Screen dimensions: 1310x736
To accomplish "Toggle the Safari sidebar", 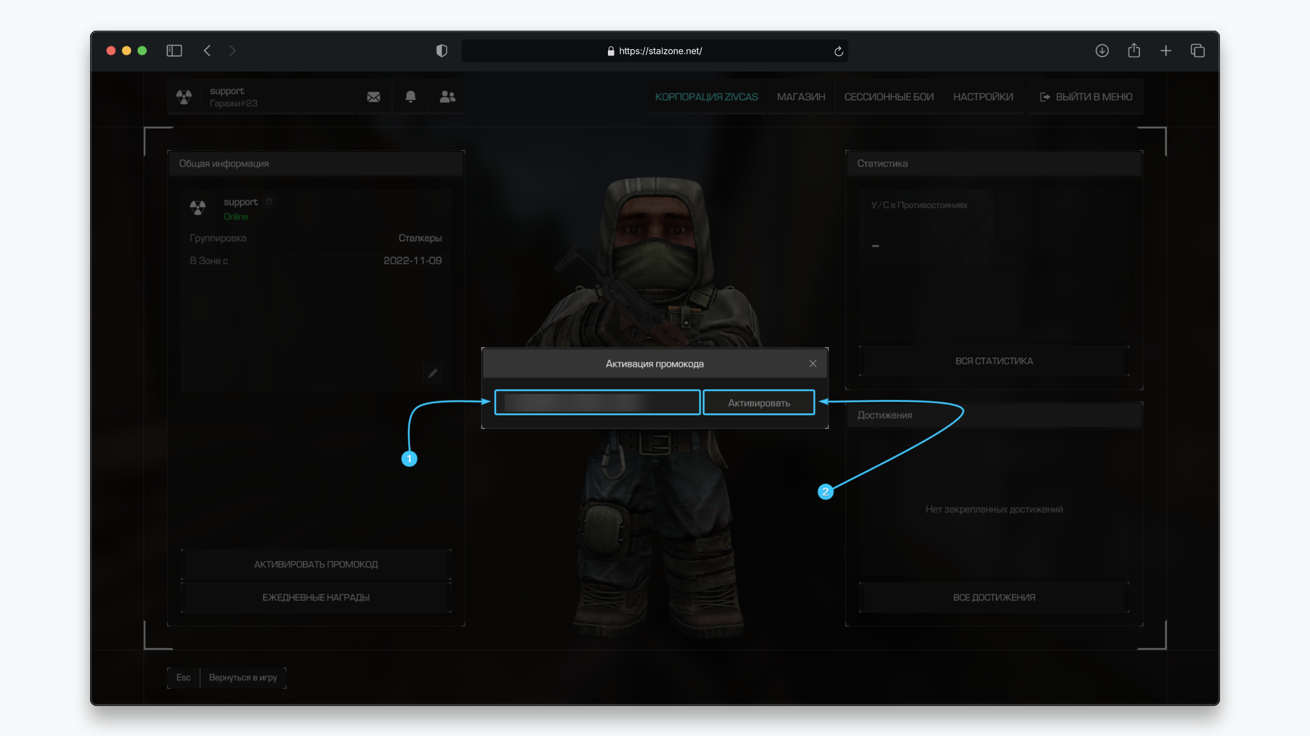I will pyautogui.click(x=174, y=51).
